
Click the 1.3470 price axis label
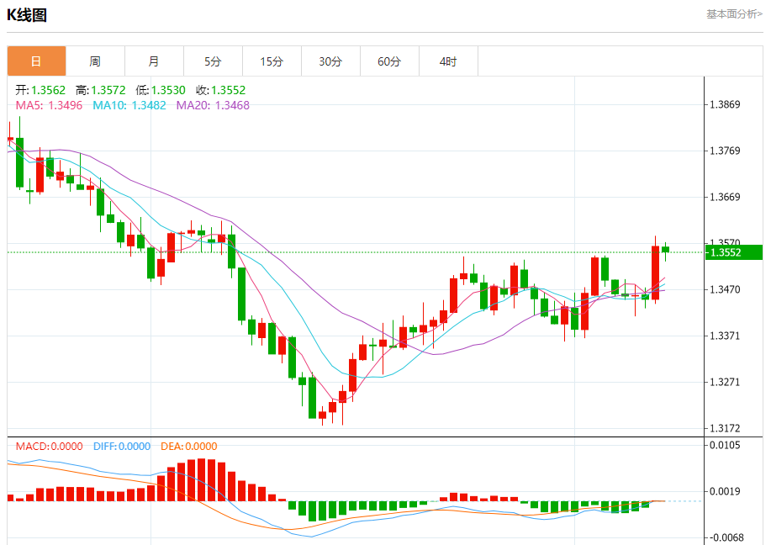[x=725, y=289]
